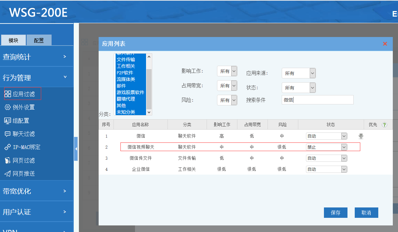Viewport: 398px width, 232px height.
Task: Click the IP-MAC绑定 link icon
Action: pyautogui.click(x=8, y=147)
